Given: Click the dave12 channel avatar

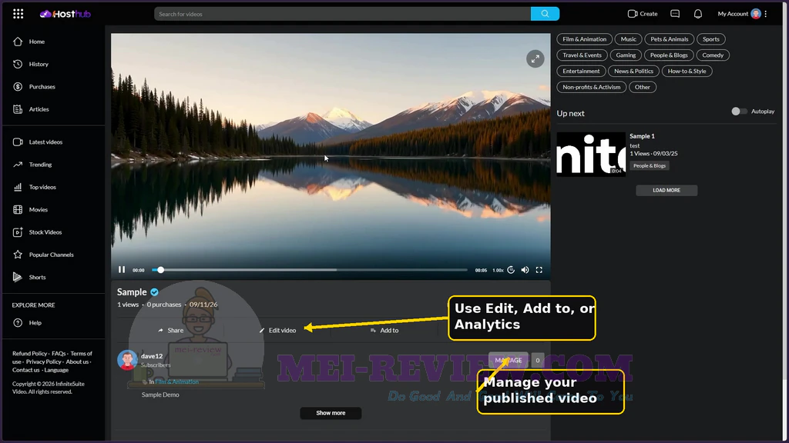Looking at the screenshot, I should point(127,360).
